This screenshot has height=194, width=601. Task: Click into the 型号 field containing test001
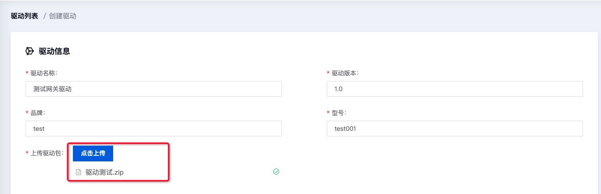455,128
